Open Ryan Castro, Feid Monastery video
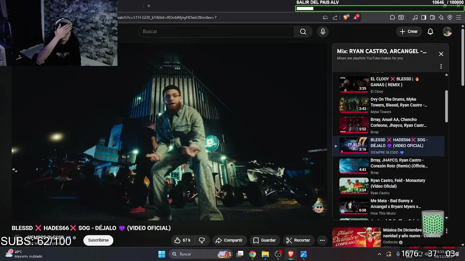This screenshot has height=261, width=465. (x=388, y=186)
